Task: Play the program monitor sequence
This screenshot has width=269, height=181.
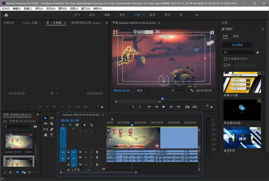Action: [x=164, y=107]
